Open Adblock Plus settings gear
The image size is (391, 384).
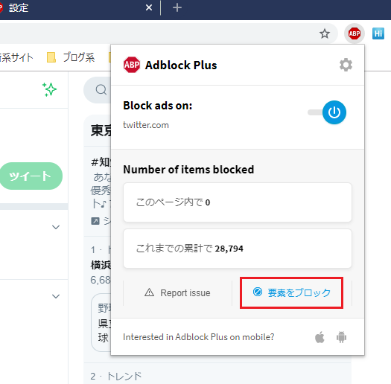point(346,65)
